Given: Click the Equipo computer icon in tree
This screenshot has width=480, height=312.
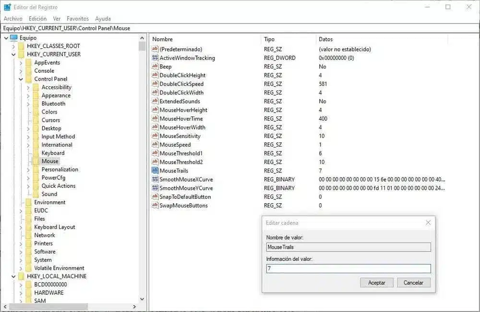Looking at the screenshot, I should [x=13, y=38].
